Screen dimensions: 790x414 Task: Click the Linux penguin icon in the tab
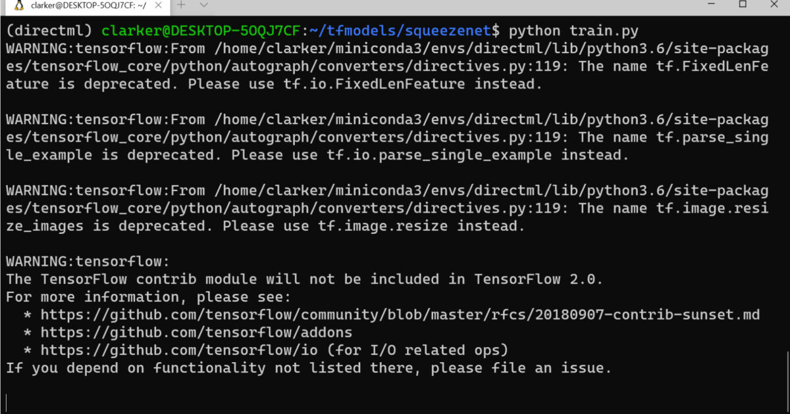(x=18, y=5)
